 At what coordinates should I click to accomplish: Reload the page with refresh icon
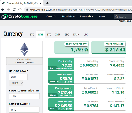pos(14,10)
